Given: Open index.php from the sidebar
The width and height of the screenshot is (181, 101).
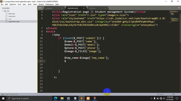Looking at the screenshot, I should (x=12, y=16).
